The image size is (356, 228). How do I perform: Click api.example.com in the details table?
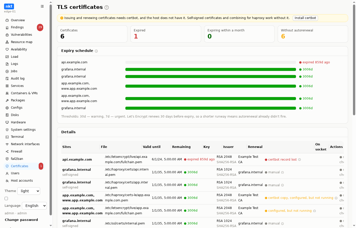click(x=77, y=160)
